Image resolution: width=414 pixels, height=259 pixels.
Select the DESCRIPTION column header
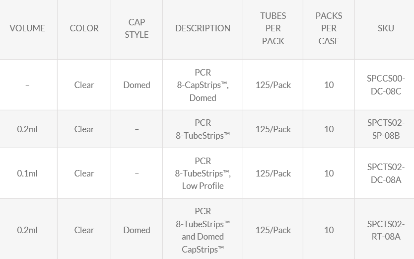coord(203,28)
